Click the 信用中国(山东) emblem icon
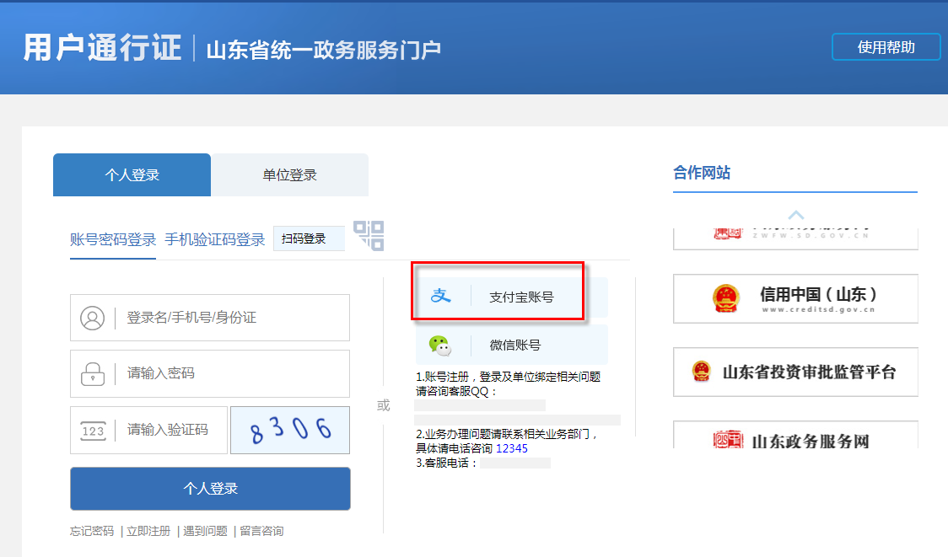This screenshot has height=557, width=948. 725,298
